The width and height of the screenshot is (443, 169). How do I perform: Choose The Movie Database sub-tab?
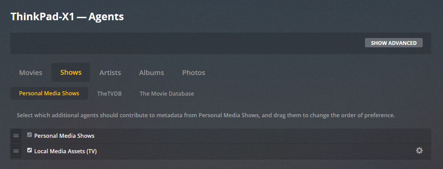(x=167, y=93)
